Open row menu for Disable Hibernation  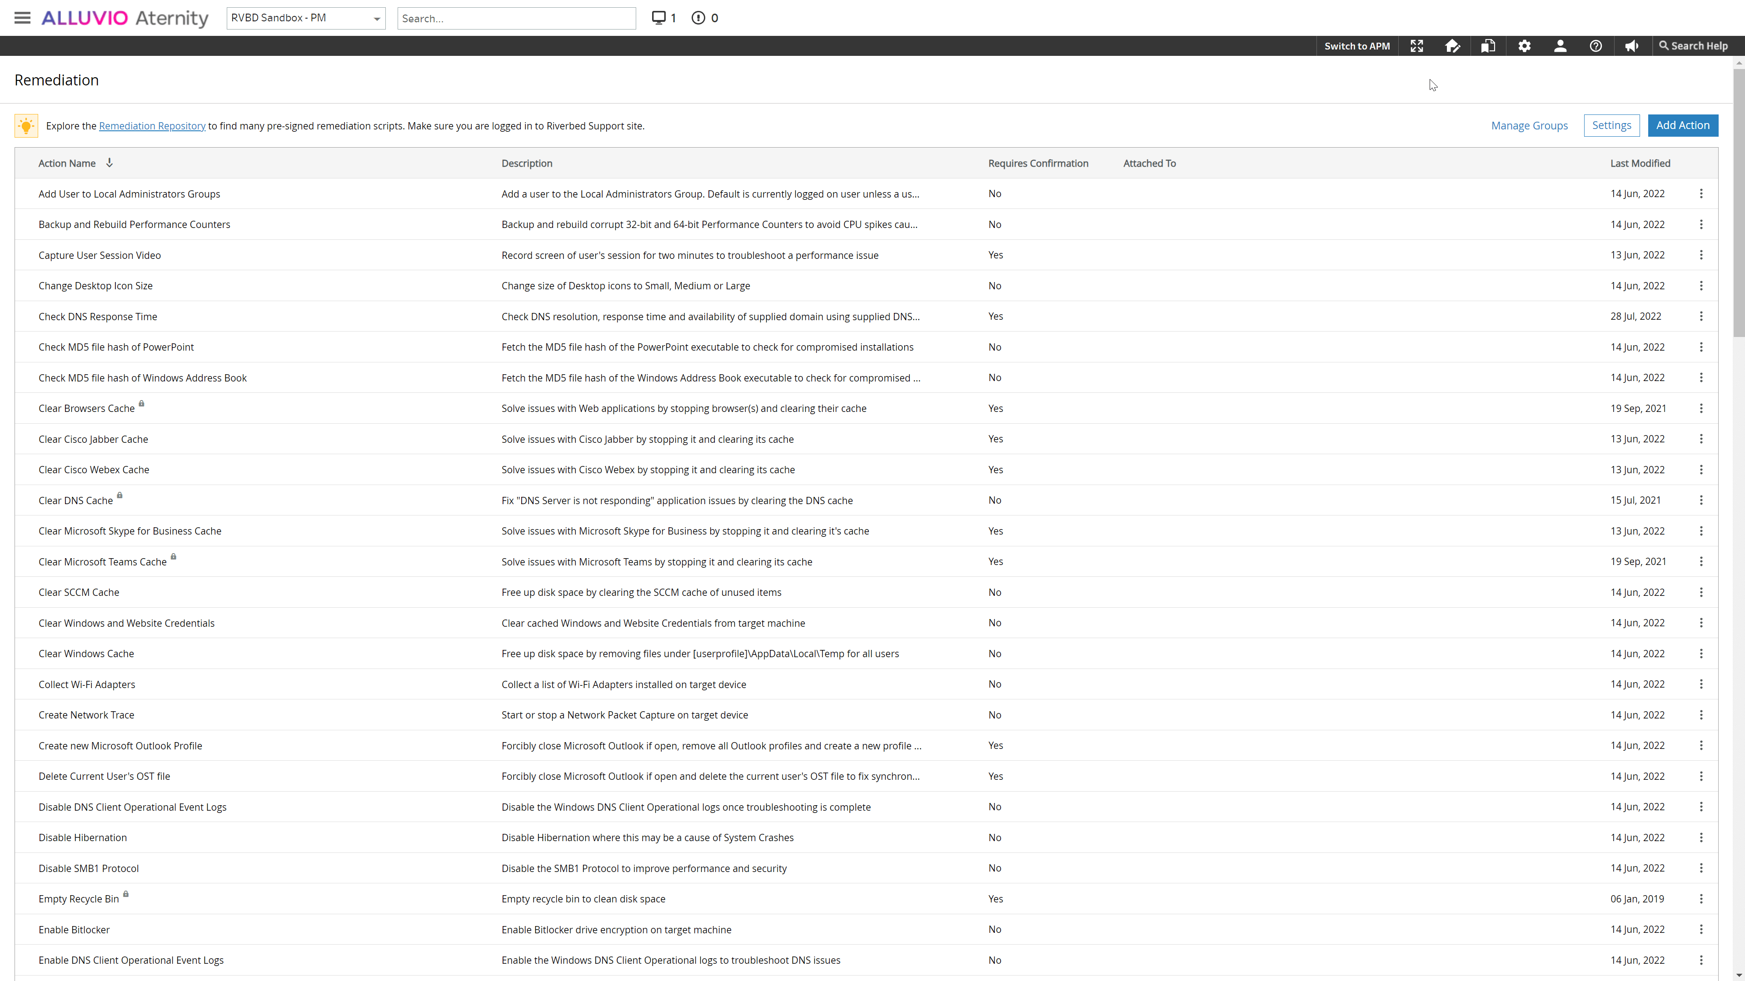click(1701, 837)
